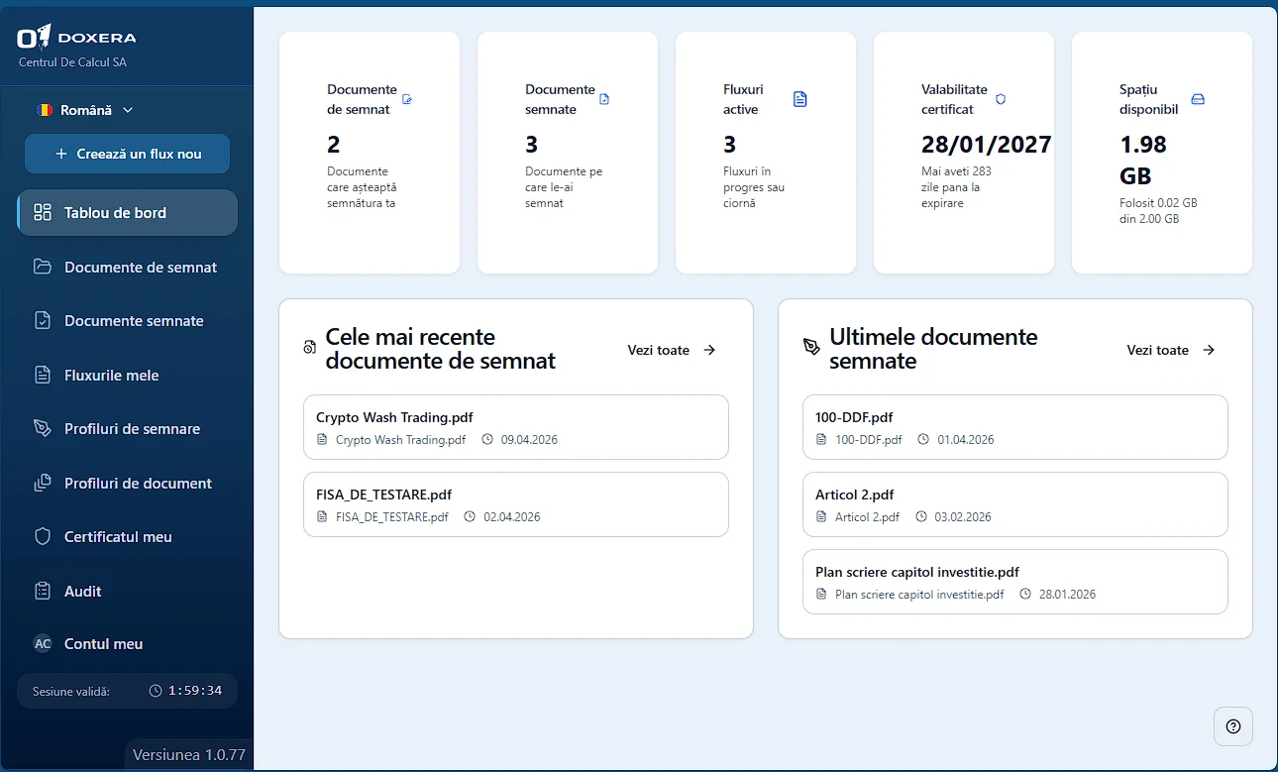Open FISA_DE_TESTARE.pdf document row

(516, 504)
